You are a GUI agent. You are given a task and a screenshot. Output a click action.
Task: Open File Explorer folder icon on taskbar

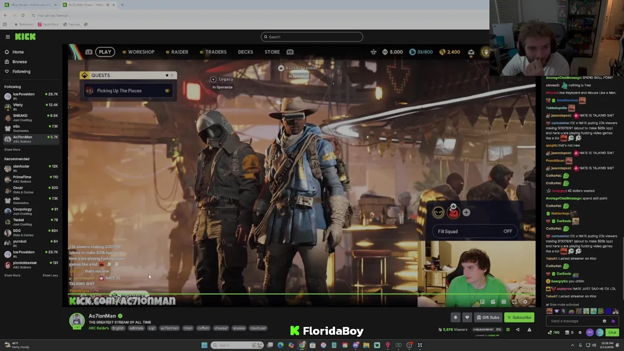(x=366, y=345)
